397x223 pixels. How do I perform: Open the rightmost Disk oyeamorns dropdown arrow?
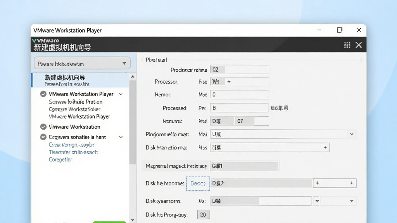click(x=352, y=201)
